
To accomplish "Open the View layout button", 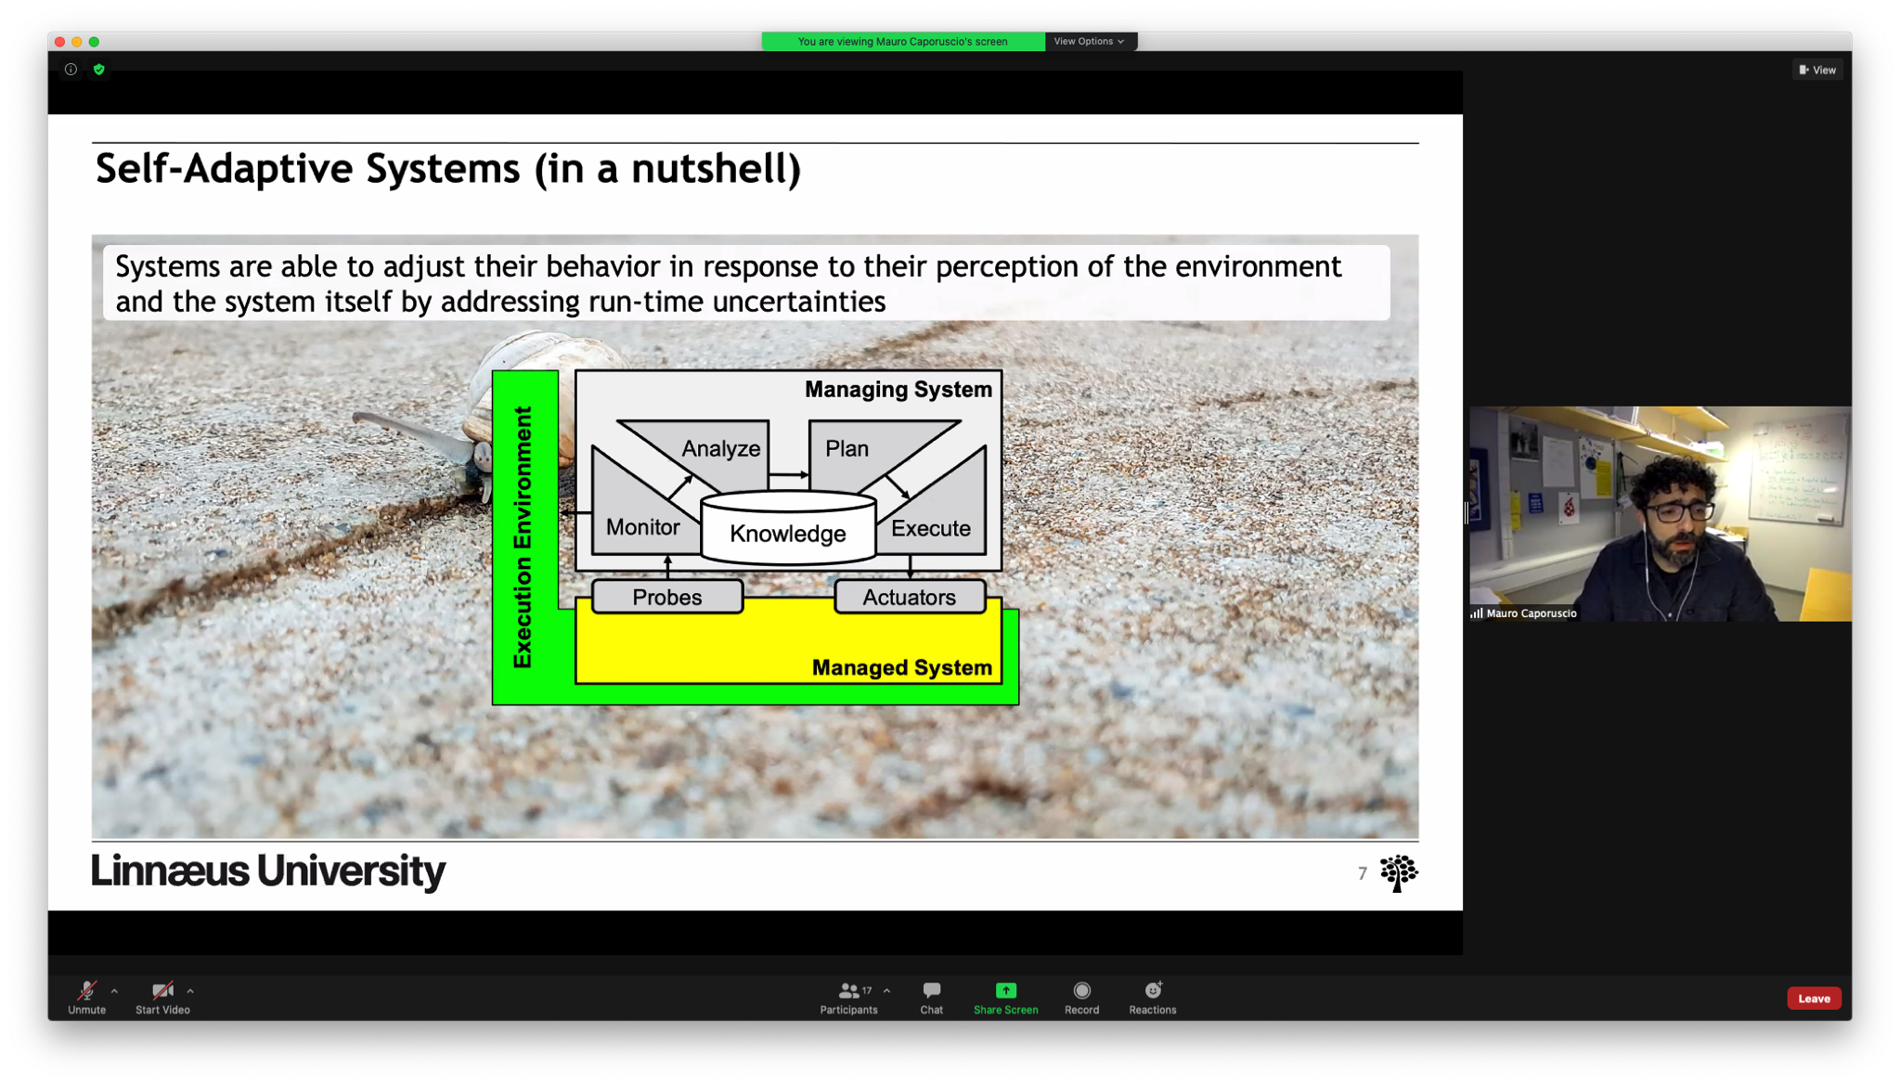I will pyautogui.click(x=1817, y=70).
